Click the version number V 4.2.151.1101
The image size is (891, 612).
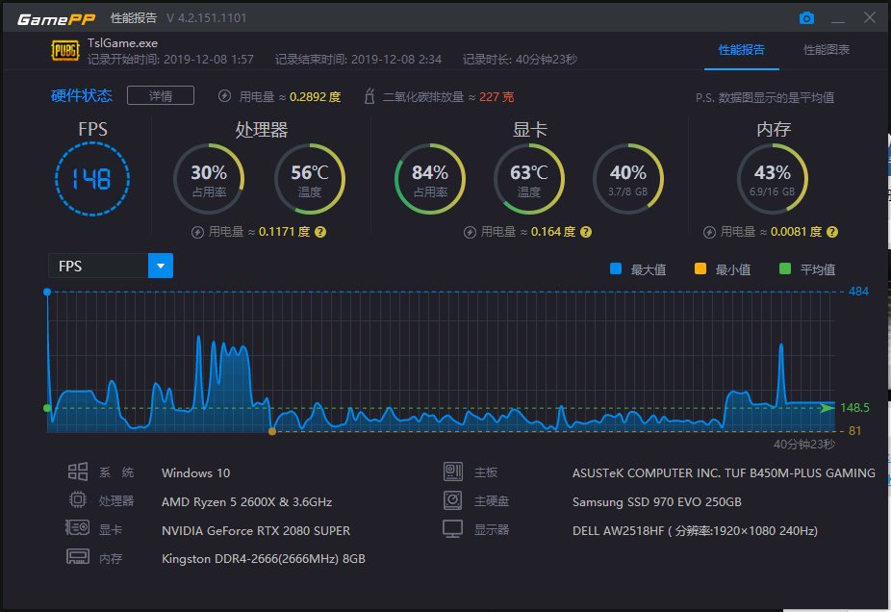click(x=206, y=17)
